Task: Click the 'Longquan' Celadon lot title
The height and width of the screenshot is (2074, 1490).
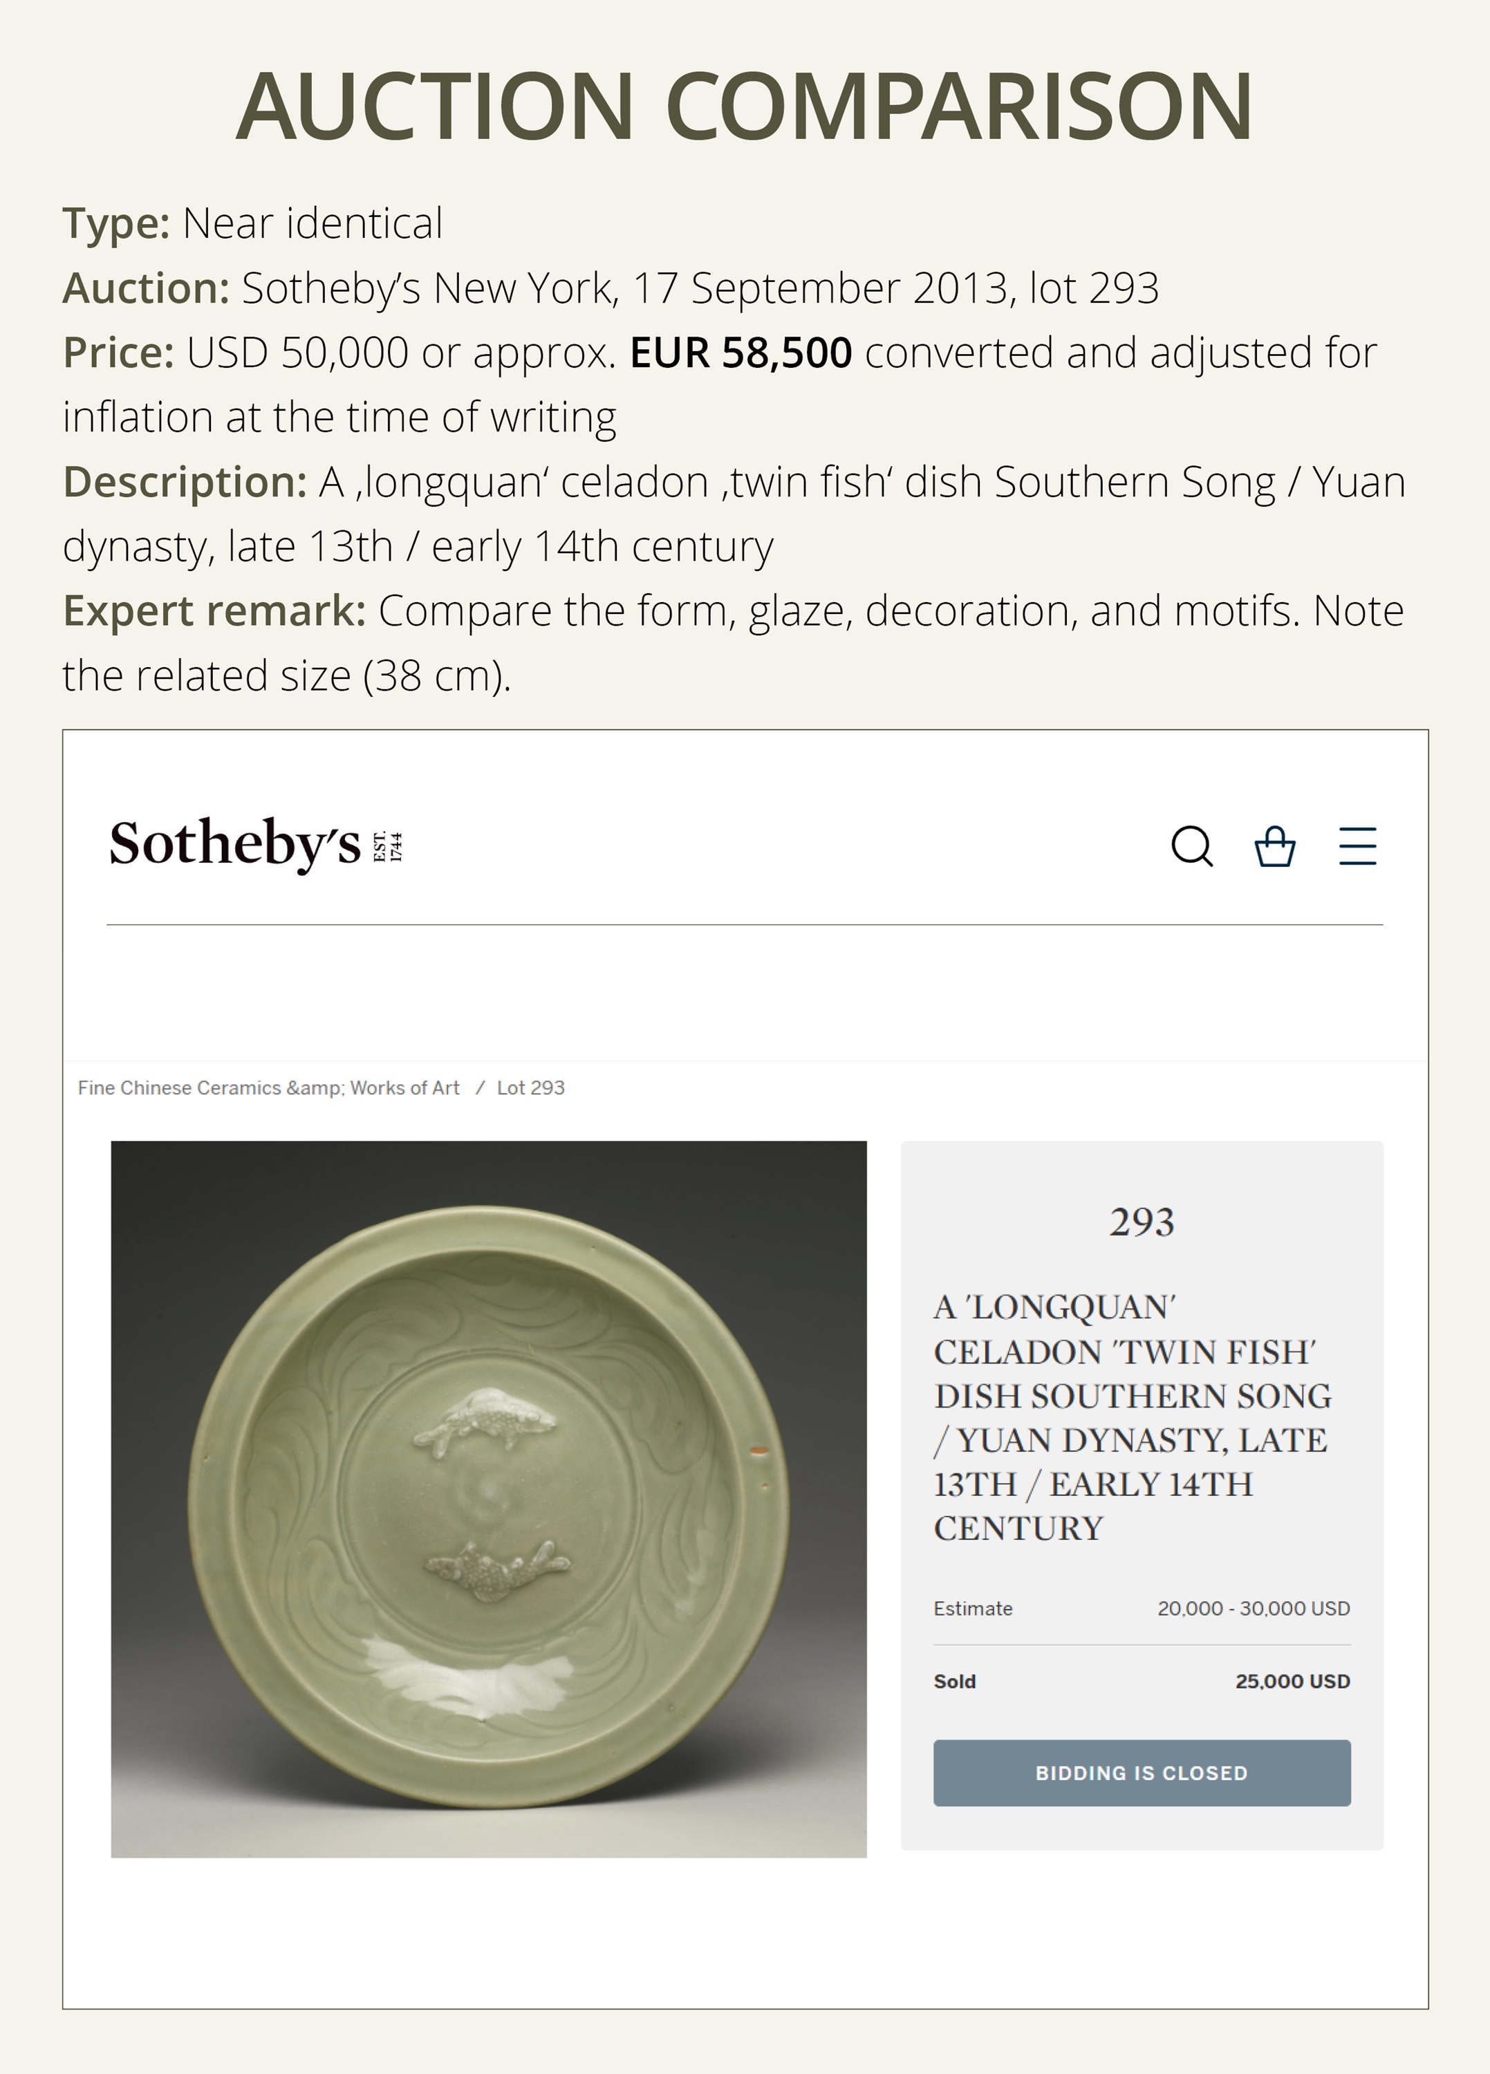Action: [x=1133, y=1417]
